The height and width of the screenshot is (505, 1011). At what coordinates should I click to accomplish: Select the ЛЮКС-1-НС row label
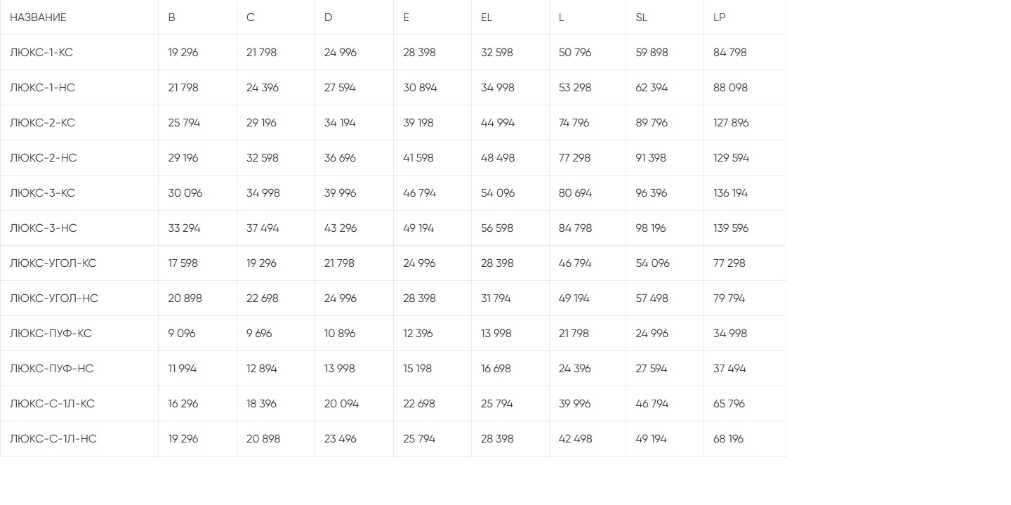click(x=42, y=88)
